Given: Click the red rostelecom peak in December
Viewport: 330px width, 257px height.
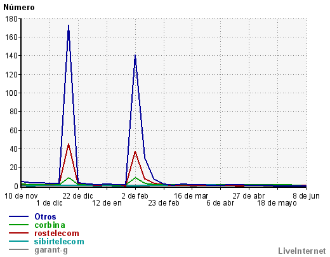Looking at the screenshot, I should pos(69,145).
